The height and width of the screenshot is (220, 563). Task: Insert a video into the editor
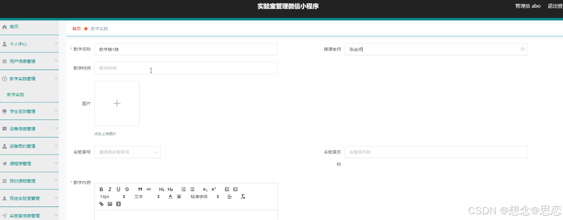[118, 204]
